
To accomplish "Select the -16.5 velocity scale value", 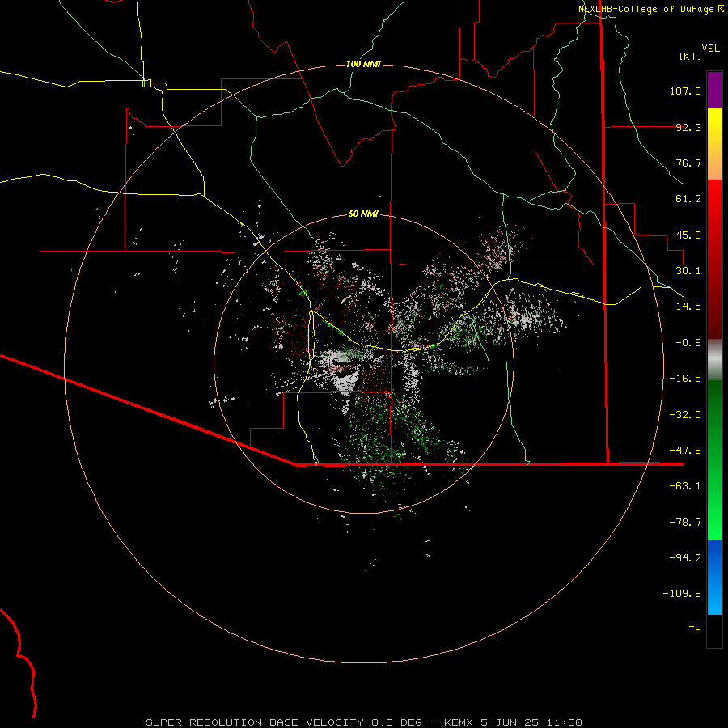I will point(685,379).
